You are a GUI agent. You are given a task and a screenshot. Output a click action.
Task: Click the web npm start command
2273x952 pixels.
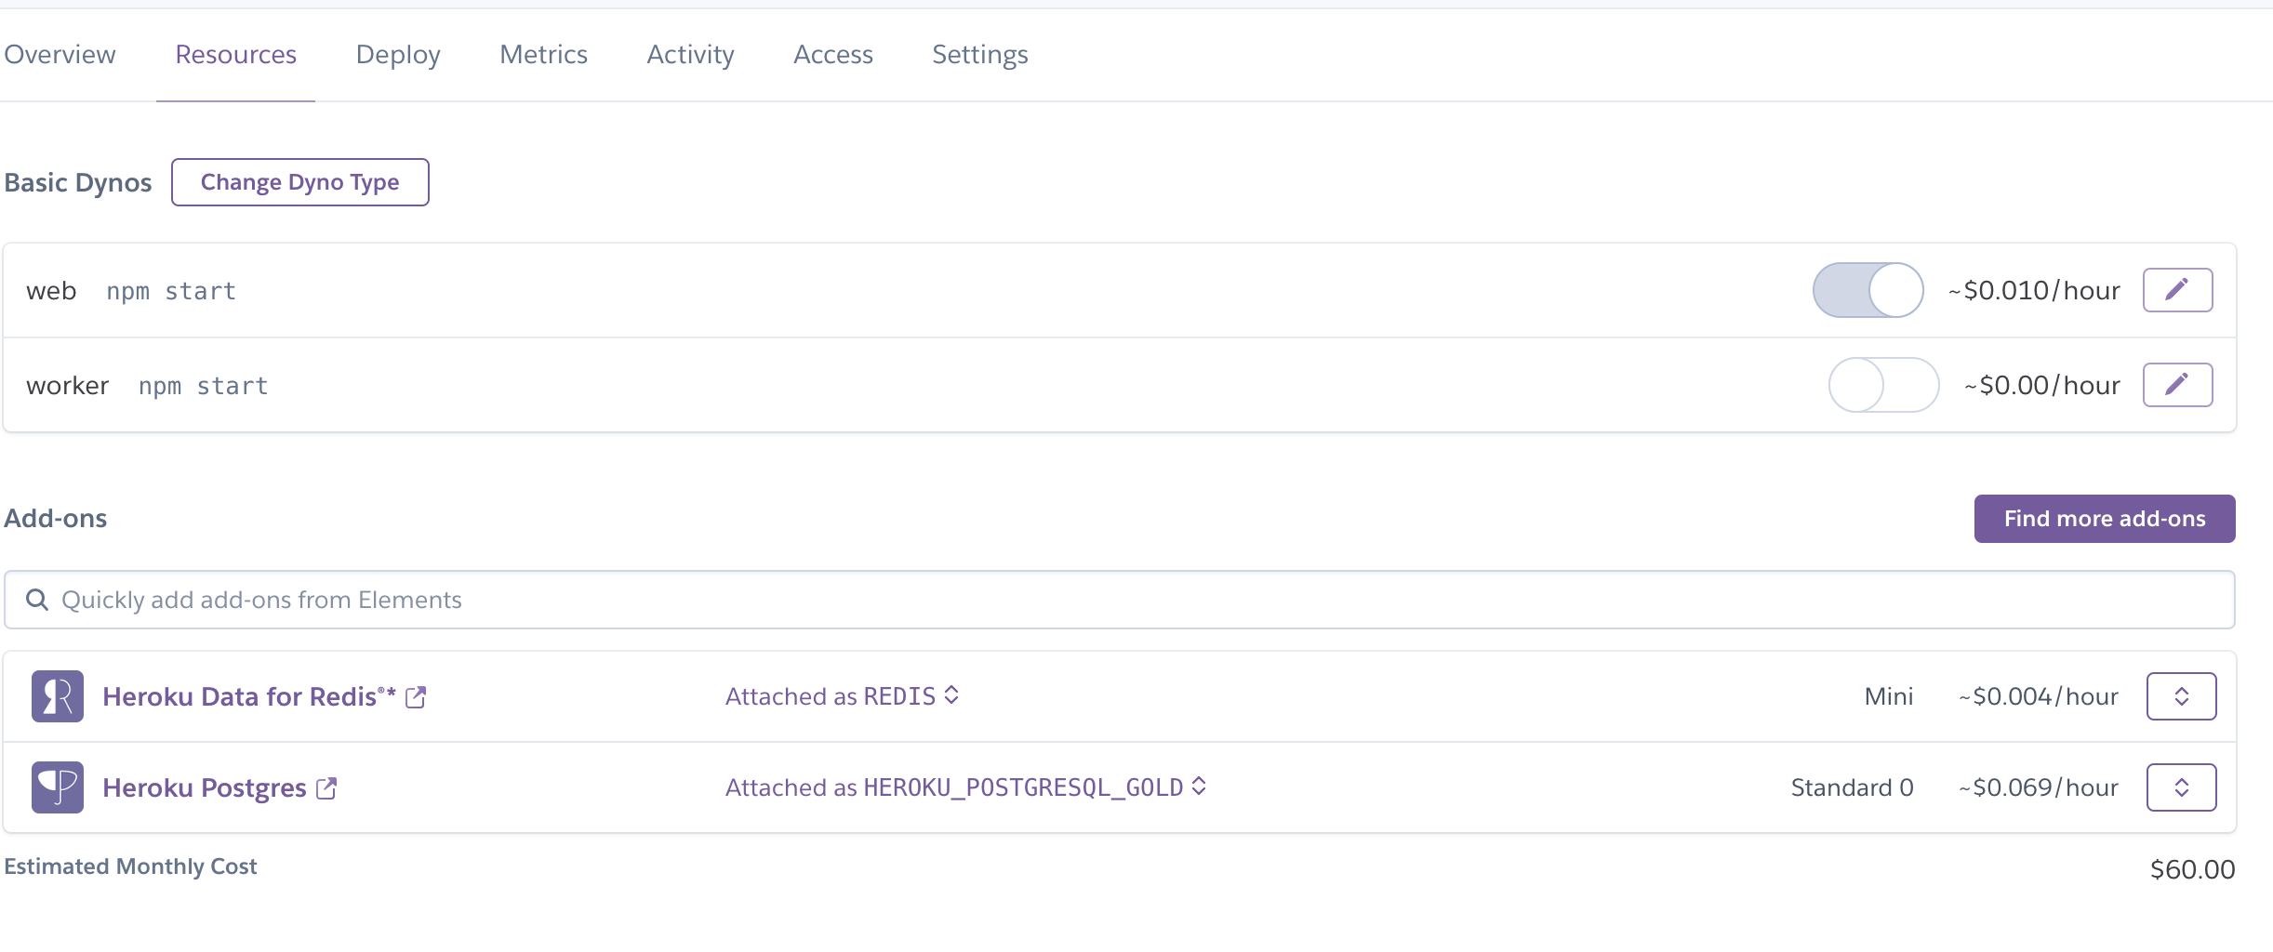click(x=171, y=291)
